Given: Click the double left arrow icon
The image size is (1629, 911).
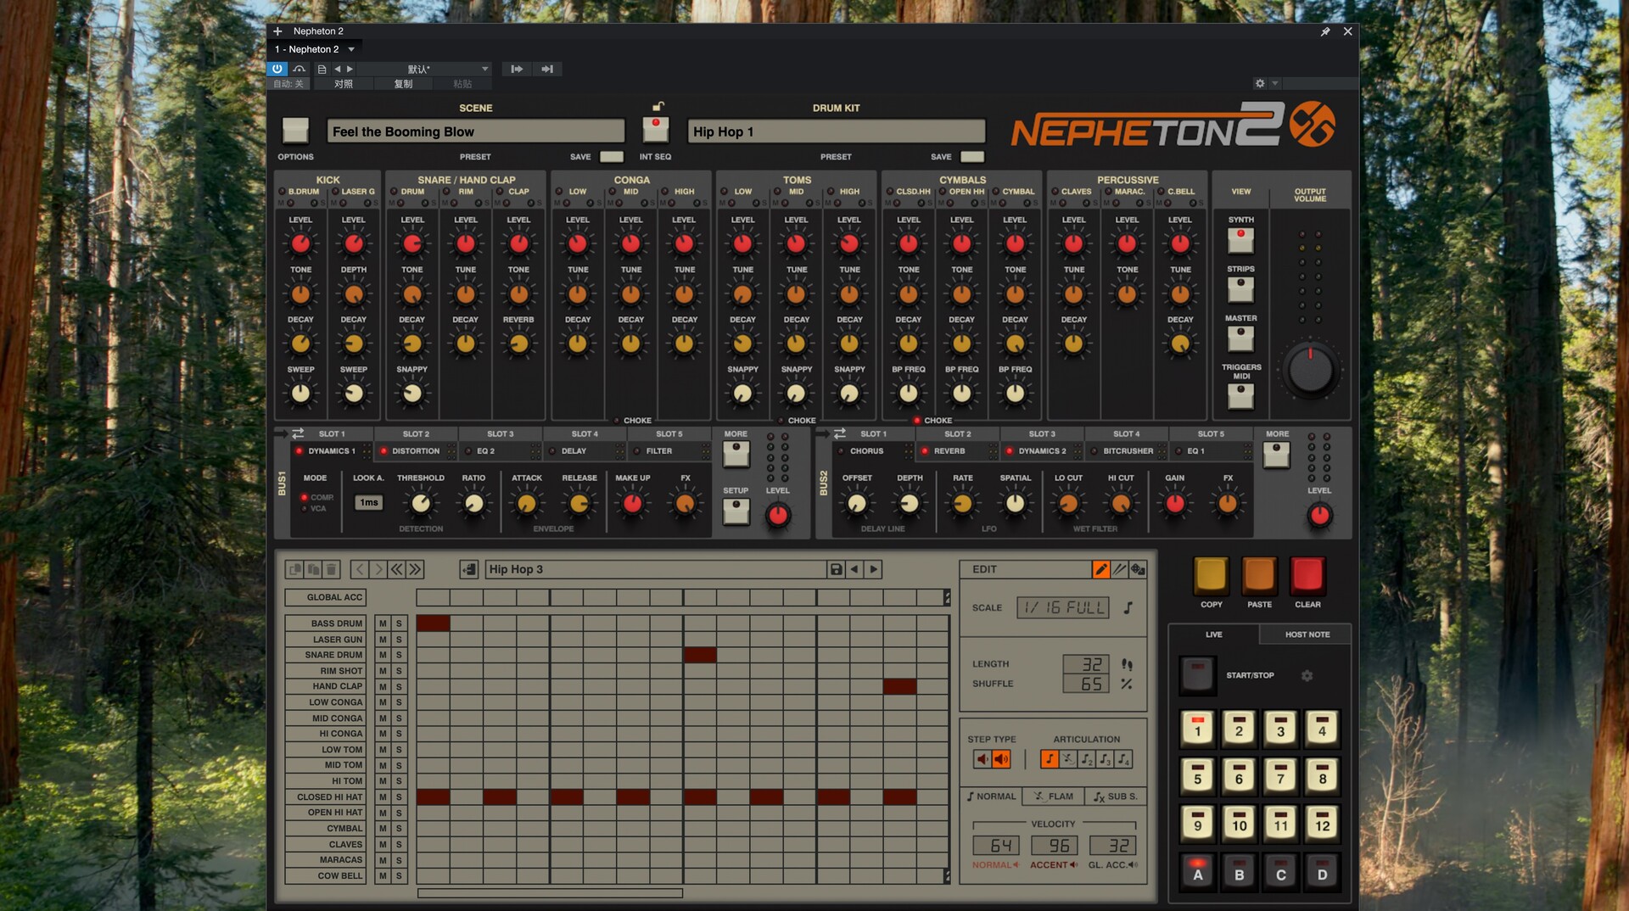Looking at the screenshot, I should pos(396,569).
